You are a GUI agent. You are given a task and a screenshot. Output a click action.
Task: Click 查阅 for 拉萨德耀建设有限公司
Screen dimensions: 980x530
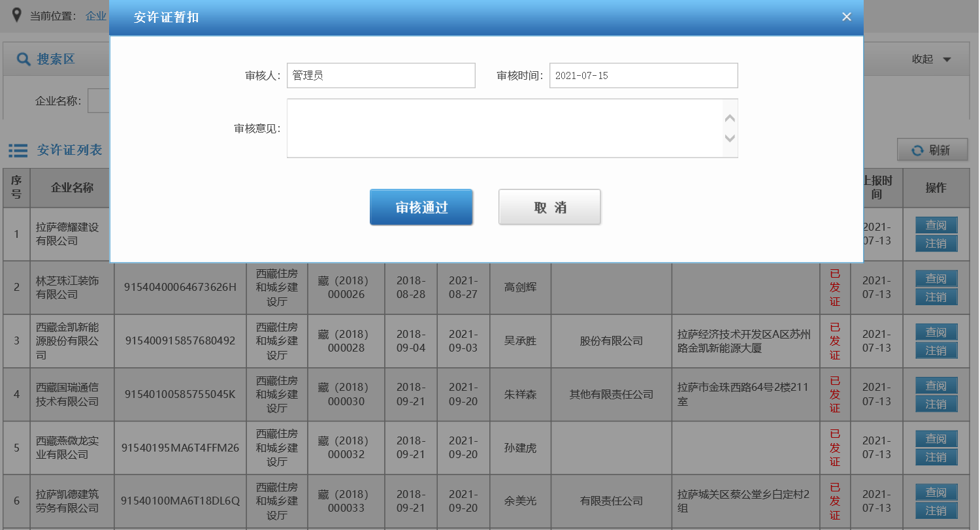tap(936, 225)
